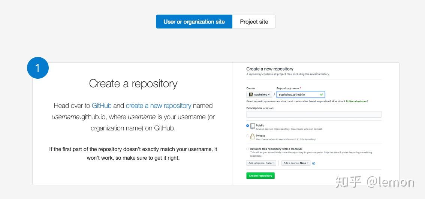This screenshot has width=425, height=199.
Task: Click the 'Anyone can see this repository' text
Action: point(289,129)
